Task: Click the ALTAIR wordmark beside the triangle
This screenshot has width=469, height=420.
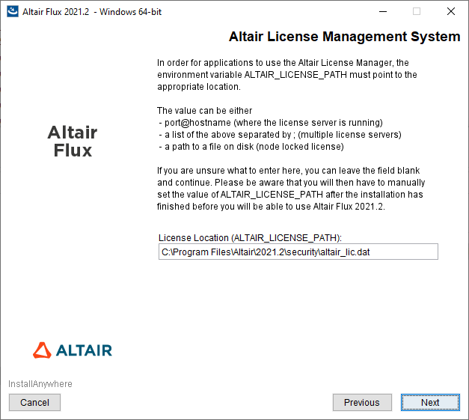Action: (85, 350)
